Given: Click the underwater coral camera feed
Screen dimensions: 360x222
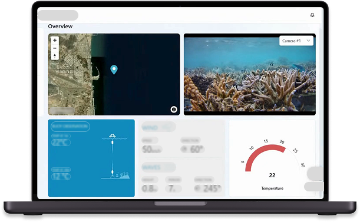Looking at the screenshot, I should tap(250, 74).
